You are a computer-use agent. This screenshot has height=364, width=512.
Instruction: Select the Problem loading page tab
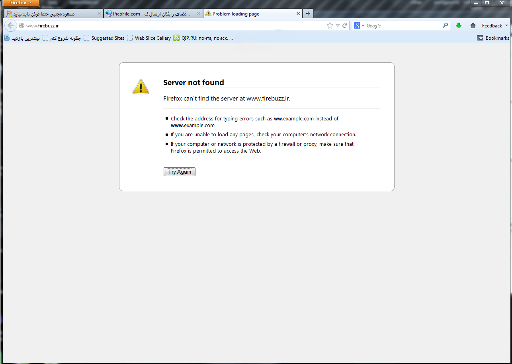tap(253, 14)
